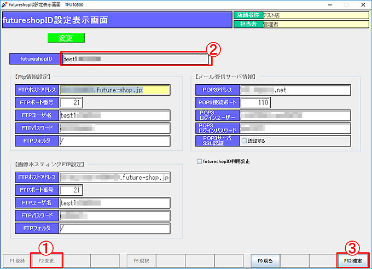Click FTPフォルダ field in 画像ホスティングFTP設定
This screenshot has height=269, width=372.
[114, 229]
